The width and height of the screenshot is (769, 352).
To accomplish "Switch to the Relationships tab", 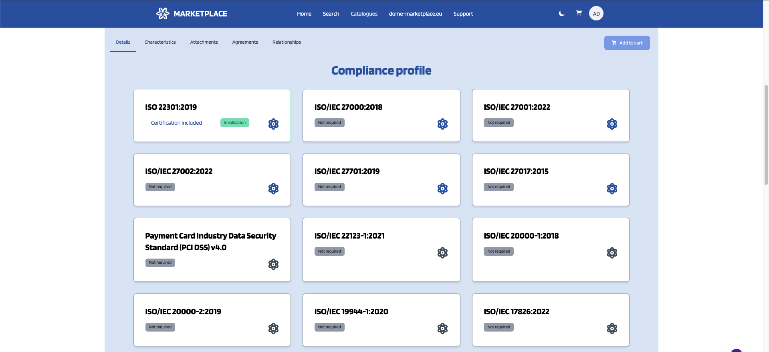I will click(x=287, y=42).
